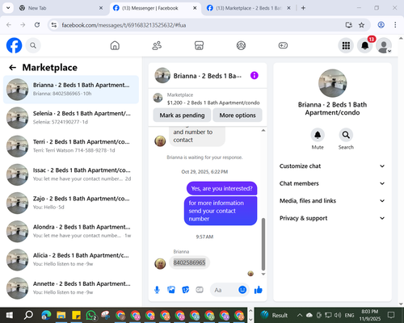
Task: Open the nine-dot Menu grid icon
Action: (346, 45)
